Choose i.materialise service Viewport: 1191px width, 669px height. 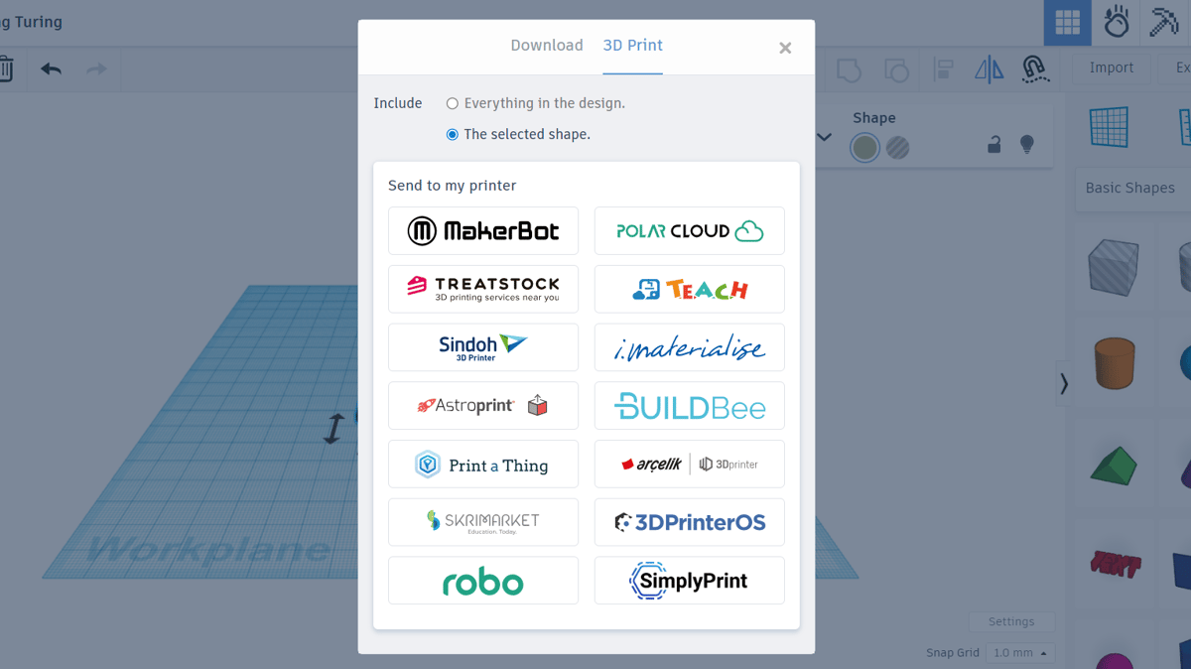(690, 347)
